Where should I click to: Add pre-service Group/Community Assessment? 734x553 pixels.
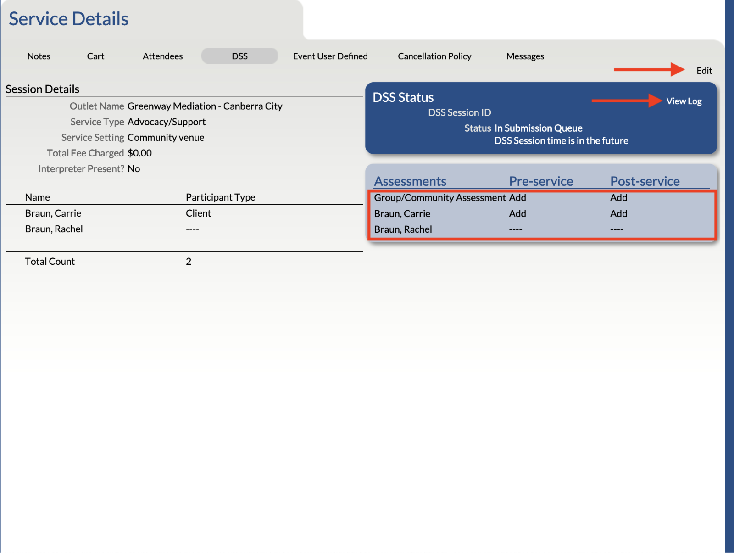click(x=517, y=197)
